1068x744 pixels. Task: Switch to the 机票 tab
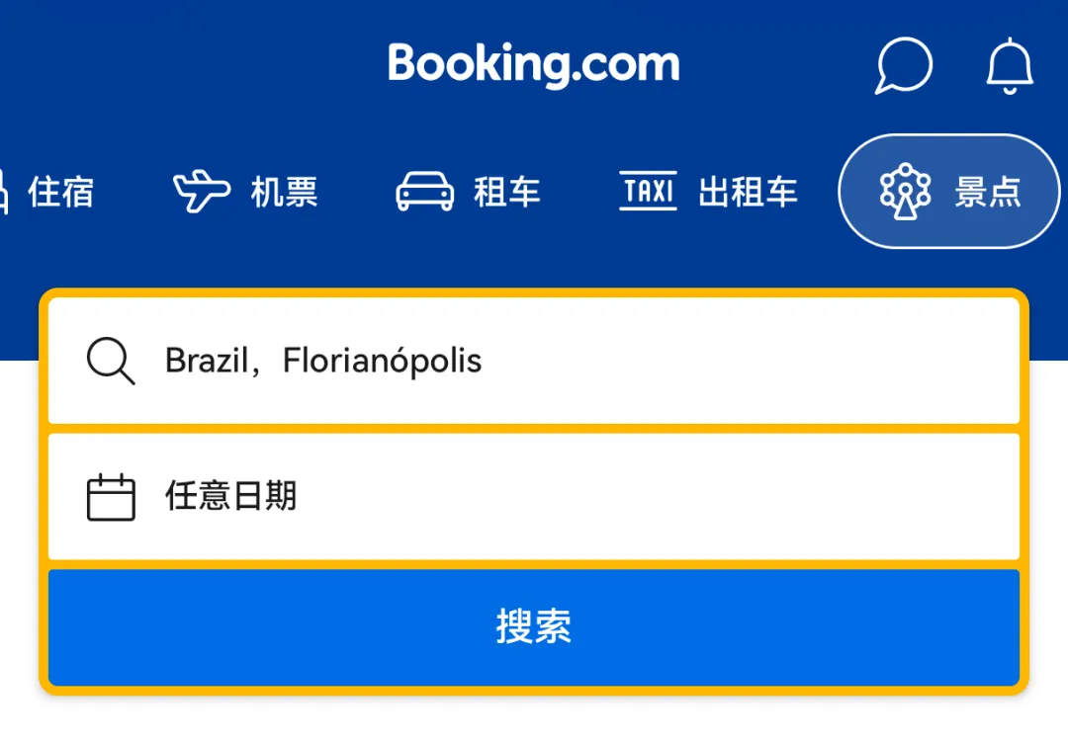pos(284,192)
